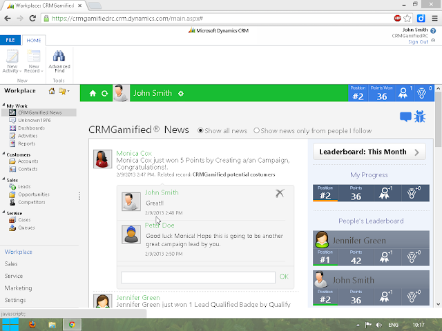The image size is (442, 331).
Task: Click the Adblock icon in address bar
Action: (398, 19)
